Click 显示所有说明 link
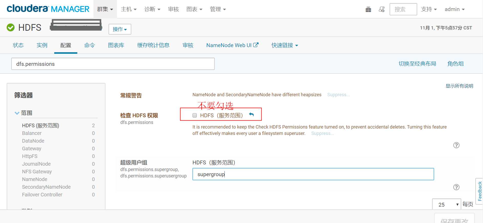The image size is (483, 223). pyautogui.click(x=459, y=86)
